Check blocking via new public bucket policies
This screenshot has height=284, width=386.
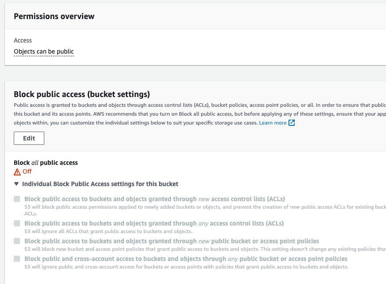[x=16, y=241]
